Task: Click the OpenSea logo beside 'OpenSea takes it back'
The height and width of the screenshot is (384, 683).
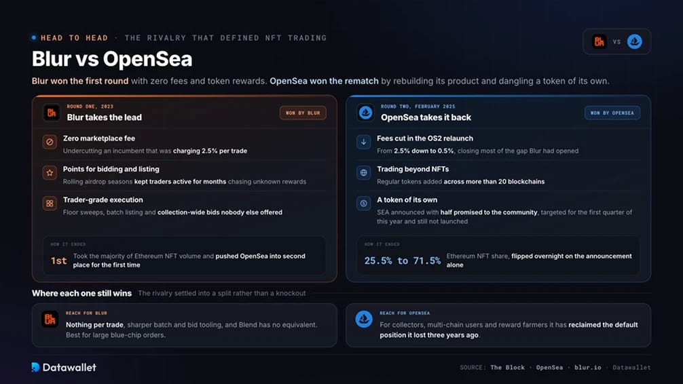Action: [365, 113]
